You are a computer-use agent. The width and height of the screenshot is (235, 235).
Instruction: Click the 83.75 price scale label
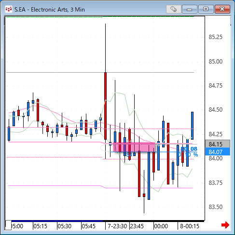216,183
